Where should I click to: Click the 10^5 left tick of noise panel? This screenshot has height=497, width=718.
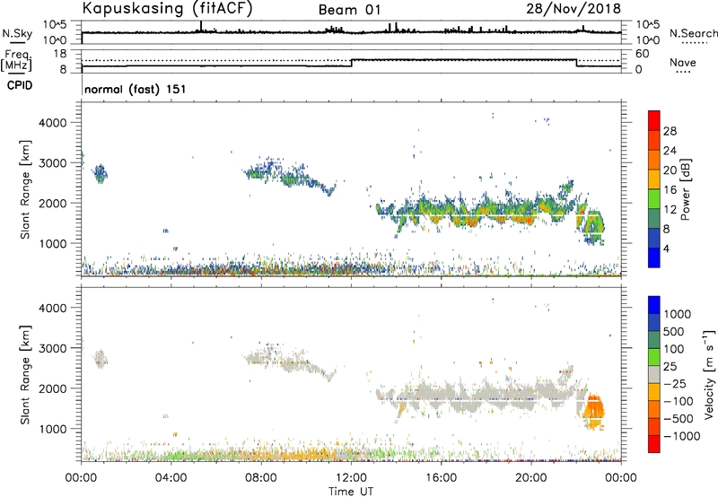[56, 25]
